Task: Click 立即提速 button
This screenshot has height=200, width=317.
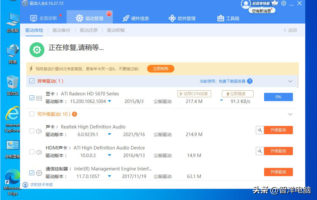Action: click(x=237, y=94)
